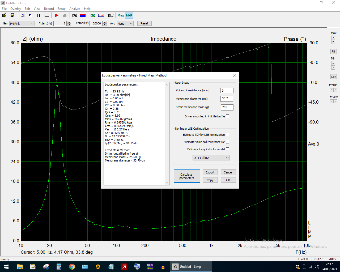Click the Export button
Screen dimensions: 340x272
point(210,172)
